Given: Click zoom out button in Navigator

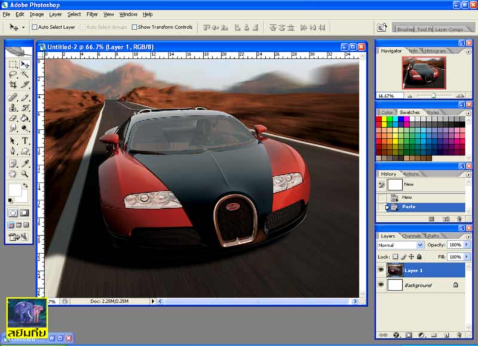Looking at the screenshot, I should (410, 96).
